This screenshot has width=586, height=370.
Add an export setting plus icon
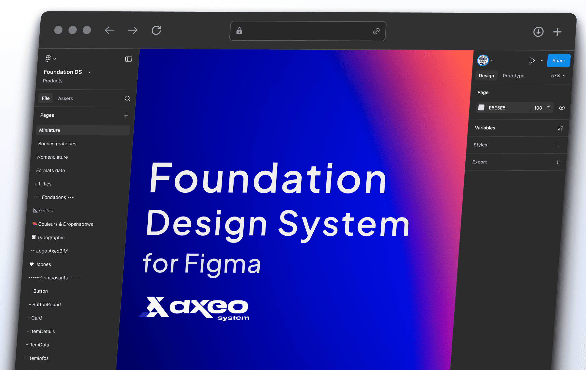pyautogui.click(x=558, y=162)
